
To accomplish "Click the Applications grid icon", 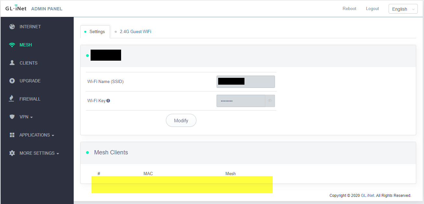I will pos(12,135).
